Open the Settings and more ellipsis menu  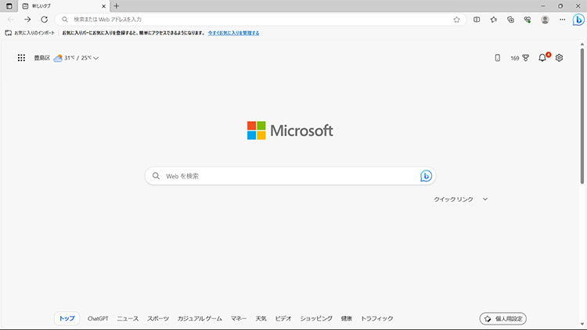560,20
